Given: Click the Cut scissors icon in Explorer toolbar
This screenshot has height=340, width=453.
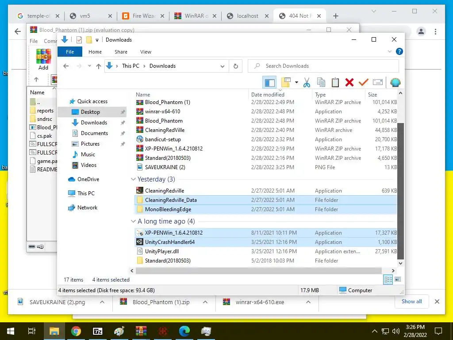Looking at the screenshot, I should 307,82.
